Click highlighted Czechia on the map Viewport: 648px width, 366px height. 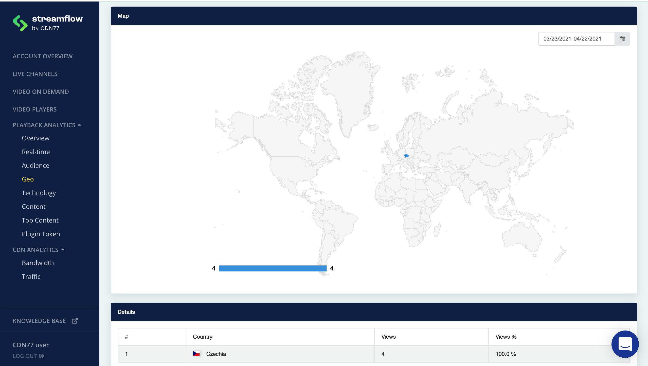click(x=406, y=156)
